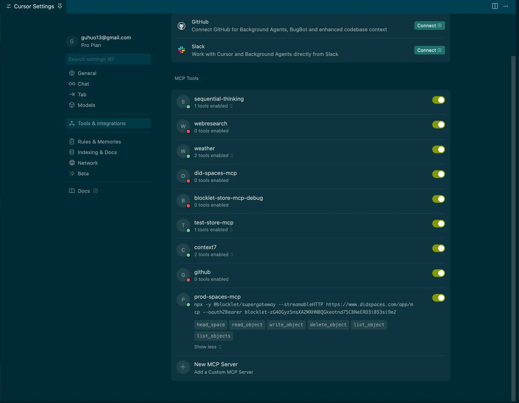The height and width of the screenshot is (403, 519).
Task: Toggle the github MCP server switch
Action: [x=439, y=273]
